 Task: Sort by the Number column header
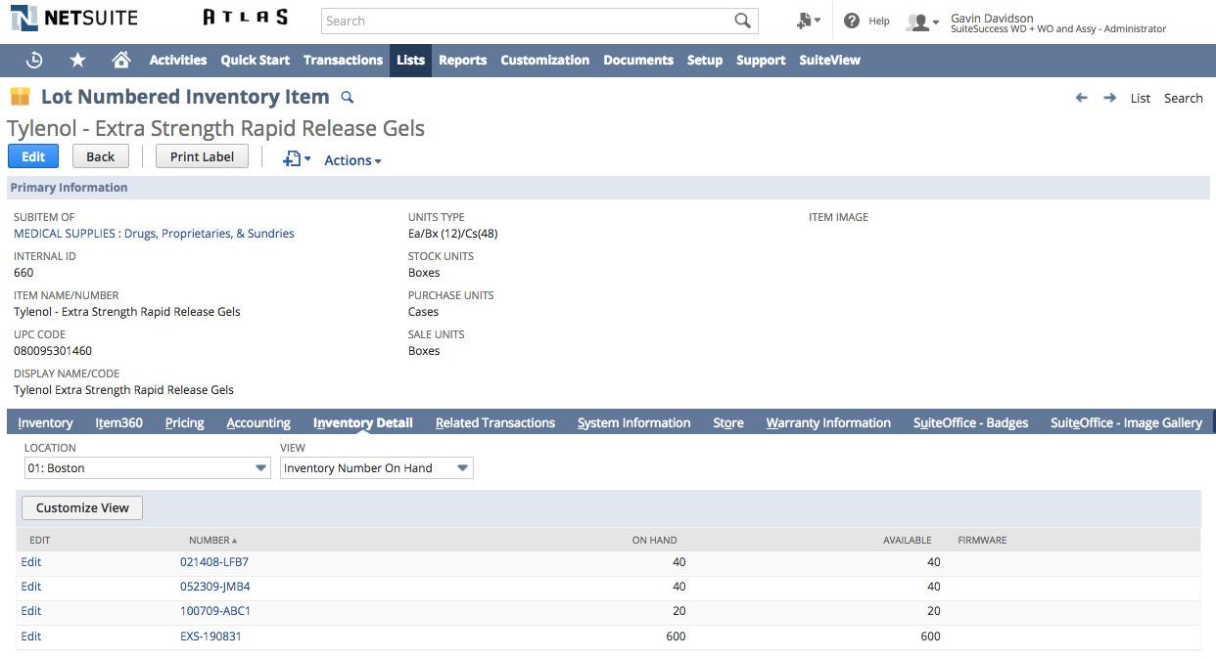click(212, 540)
